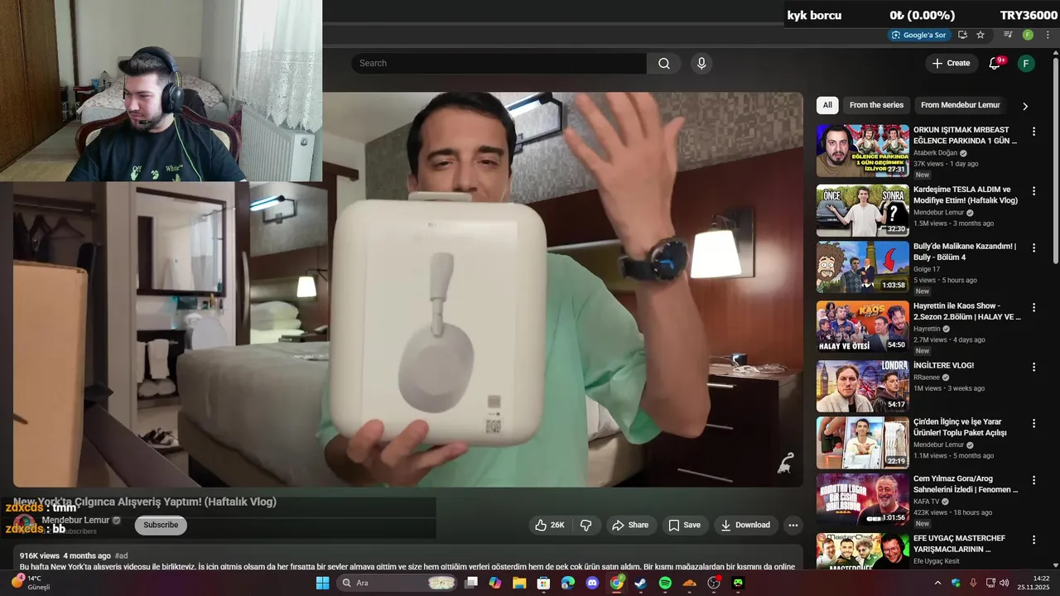1060x596 pixels.
Task: Open more actions menu beside Download
Action: [x=793, y=525]
